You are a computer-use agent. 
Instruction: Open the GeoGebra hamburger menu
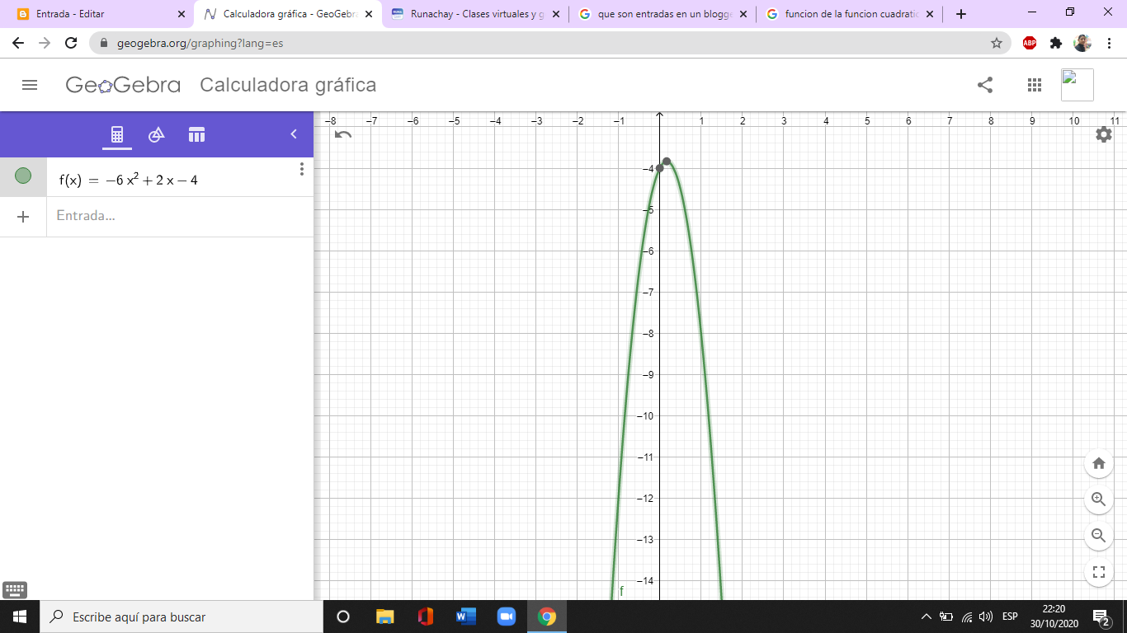30,85
